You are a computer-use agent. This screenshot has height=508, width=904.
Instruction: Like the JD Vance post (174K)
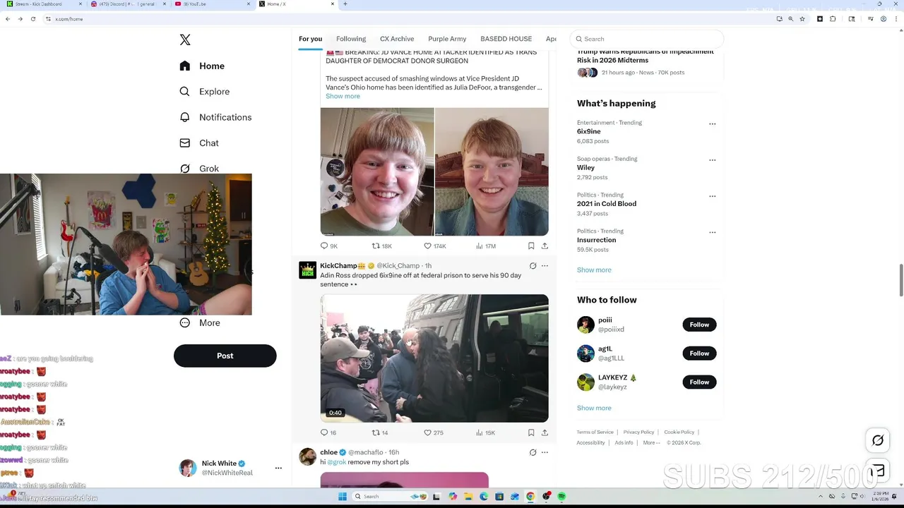tap(435, 246)
